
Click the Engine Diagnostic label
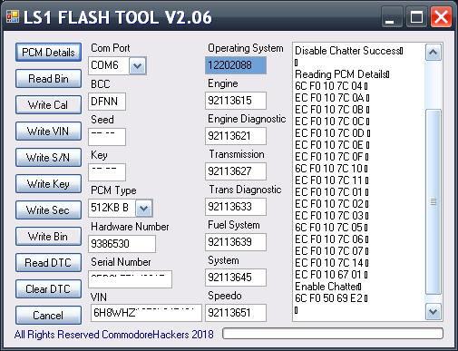(x=247, y=119)
